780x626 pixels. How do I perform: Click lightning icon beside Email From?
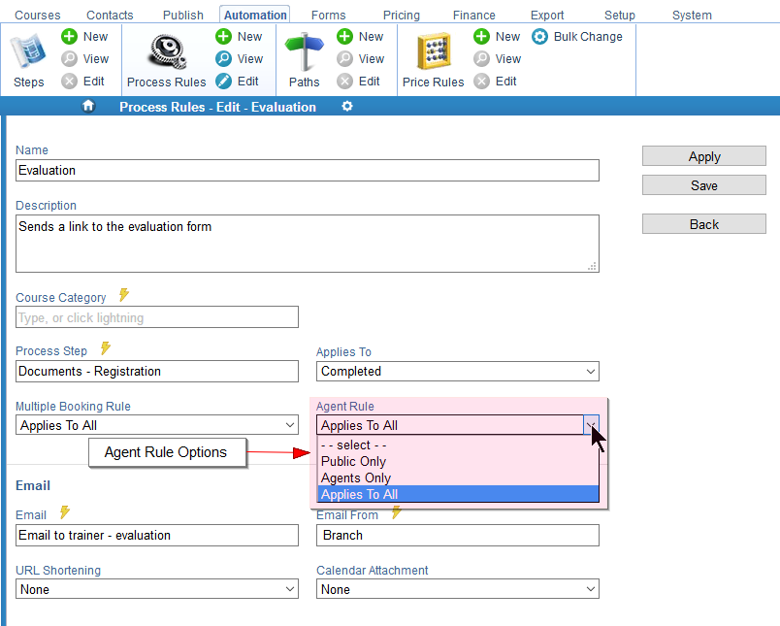point(396,512)
